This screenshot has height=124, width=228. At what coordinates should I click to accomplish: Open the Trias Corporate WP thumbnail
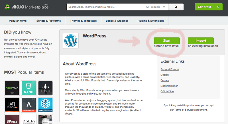point(45,105)
